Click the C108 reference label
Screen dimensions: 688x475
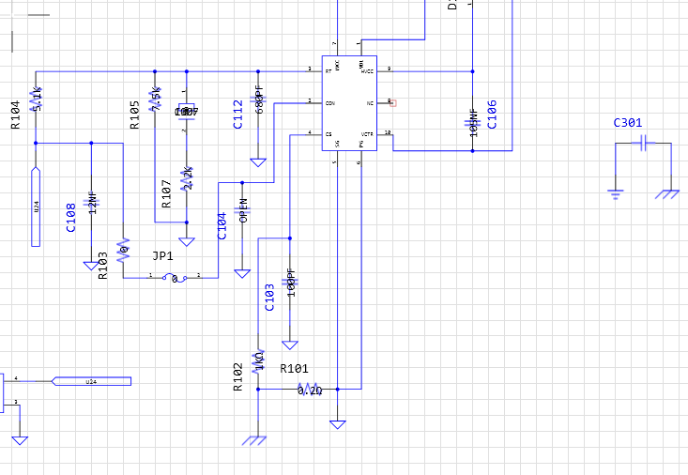coord(71,218)
